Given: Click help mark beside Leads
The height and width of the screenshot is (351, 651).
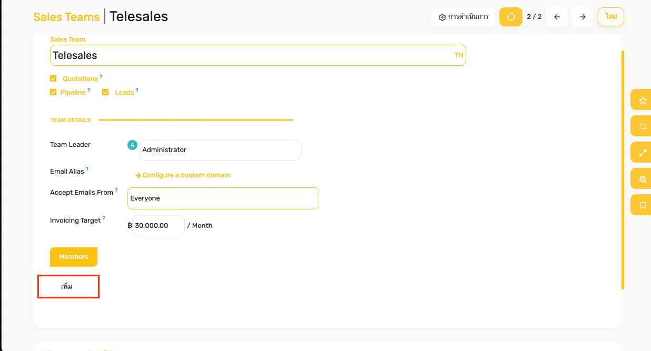Looking at the screenshot, I should (x=137, y=91).
